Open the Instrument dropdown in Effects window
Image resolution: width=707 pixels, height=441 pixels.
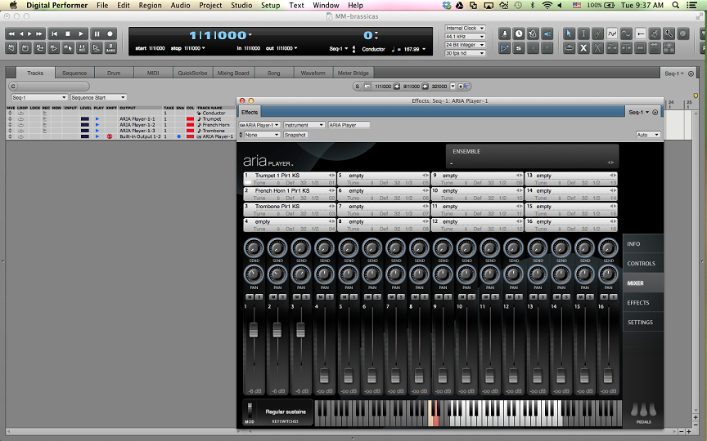point(304,125)
